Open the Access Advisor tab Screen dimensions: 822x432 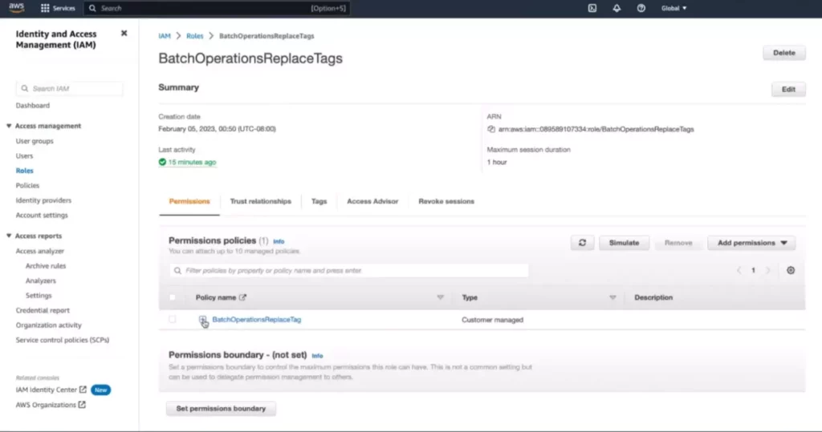tap(372, 202)
